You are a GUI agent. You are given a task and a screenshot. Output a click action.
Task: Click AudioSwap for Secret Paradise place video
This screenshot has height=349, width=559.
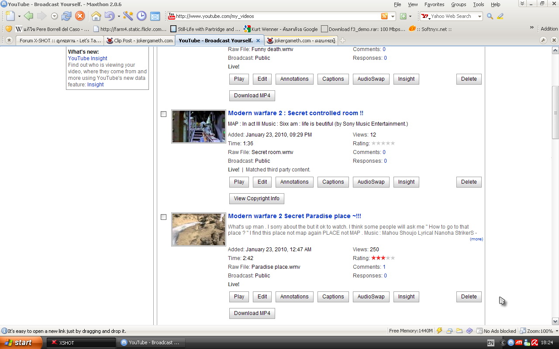point(371,297)
